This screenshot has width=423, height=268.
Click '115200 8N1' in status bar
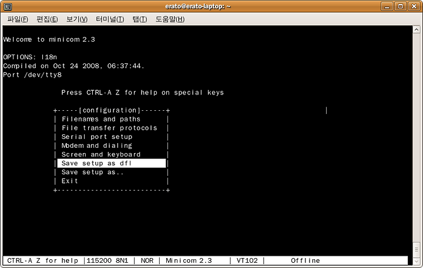[108, 260]
